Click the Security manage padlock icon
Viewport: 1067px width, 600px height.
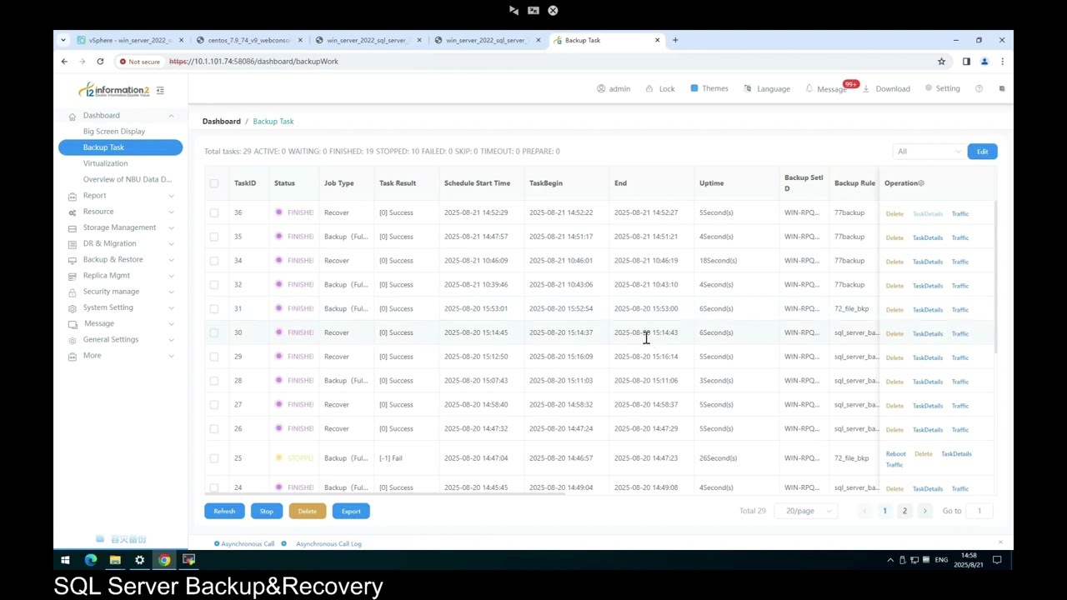click(x=73, y=292)
